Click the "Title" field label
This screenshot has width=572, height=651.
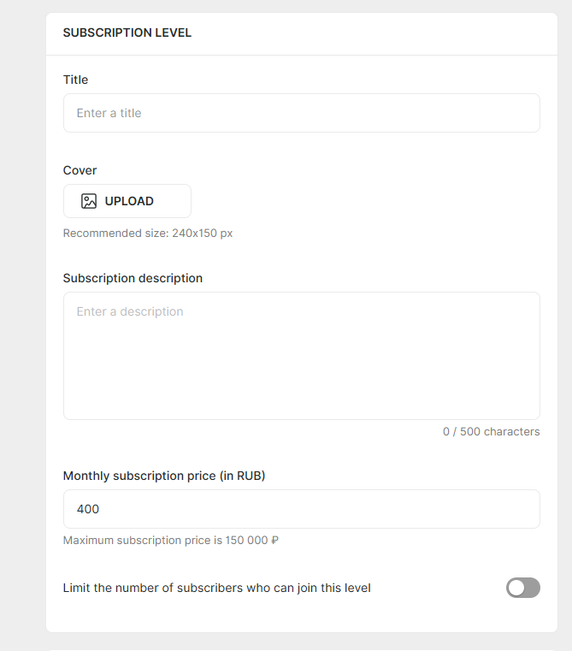[x=75, y=80]
